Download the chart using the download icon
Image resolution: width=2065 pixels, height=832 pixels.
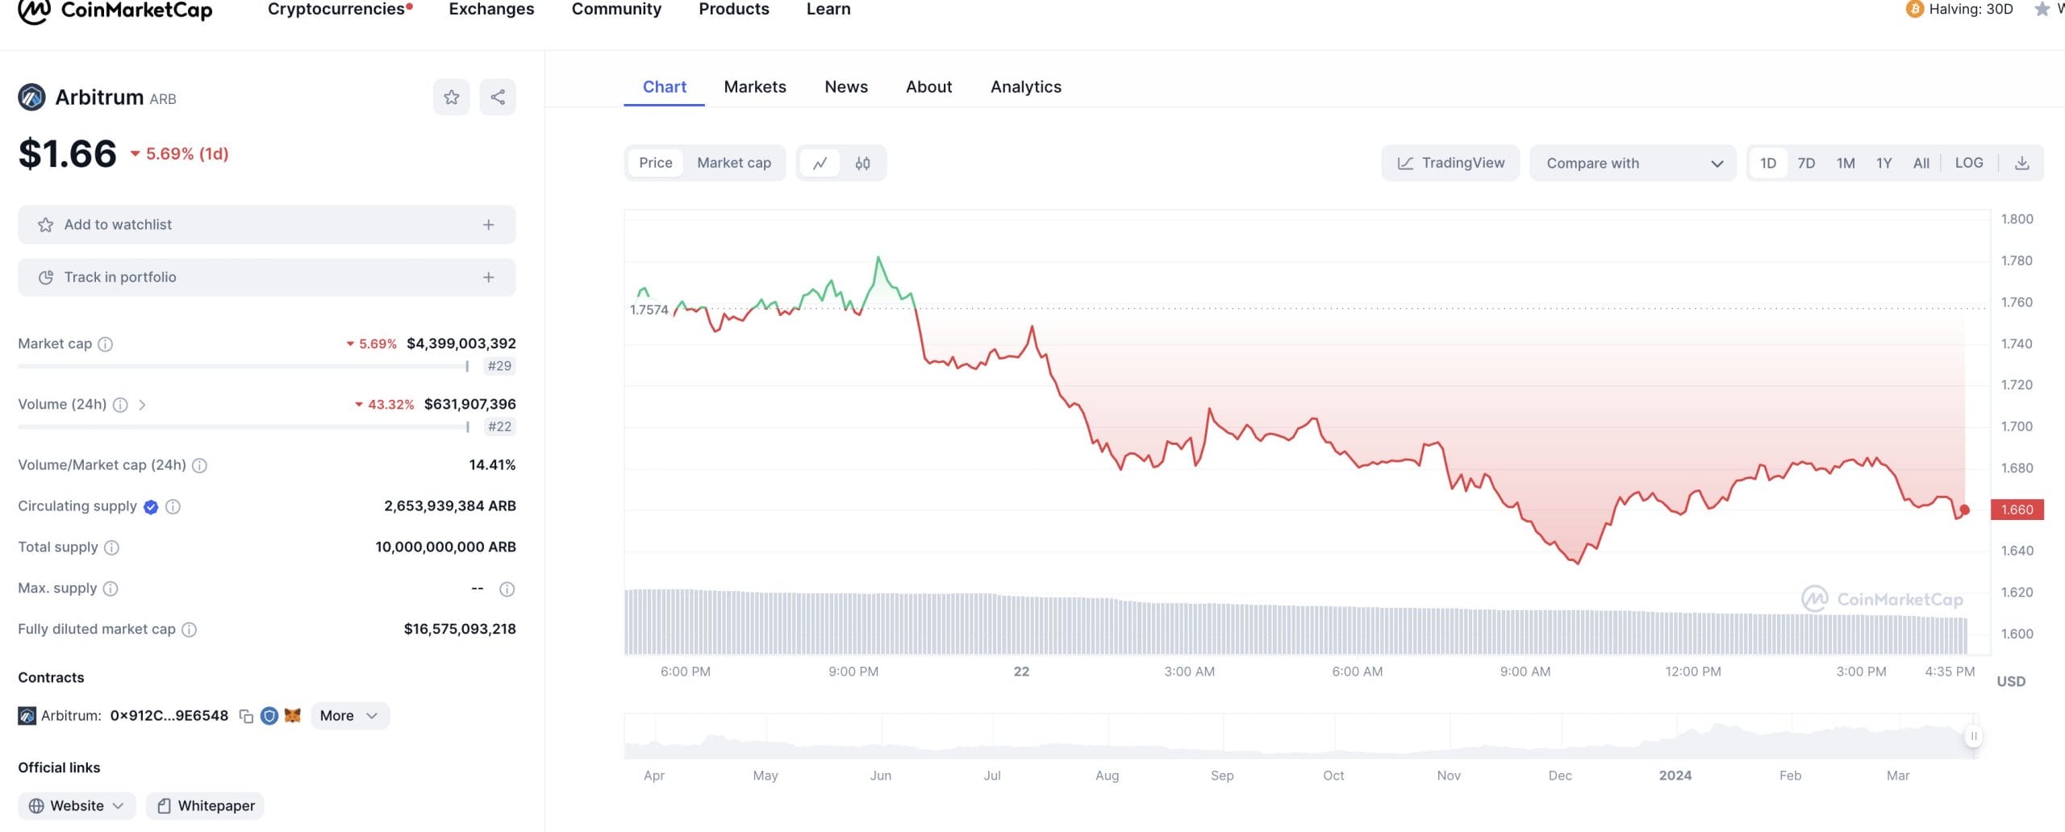[x=2023, y=162]
